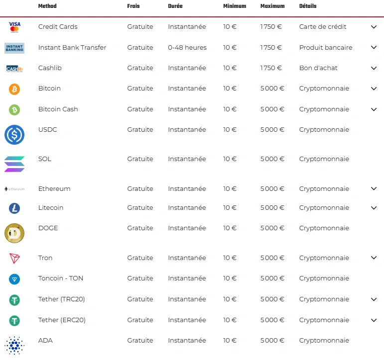Viewport: 384px width, 360px height.
Task: Click the Dogecoin DOGE icon
Action: tap(14, 233)
